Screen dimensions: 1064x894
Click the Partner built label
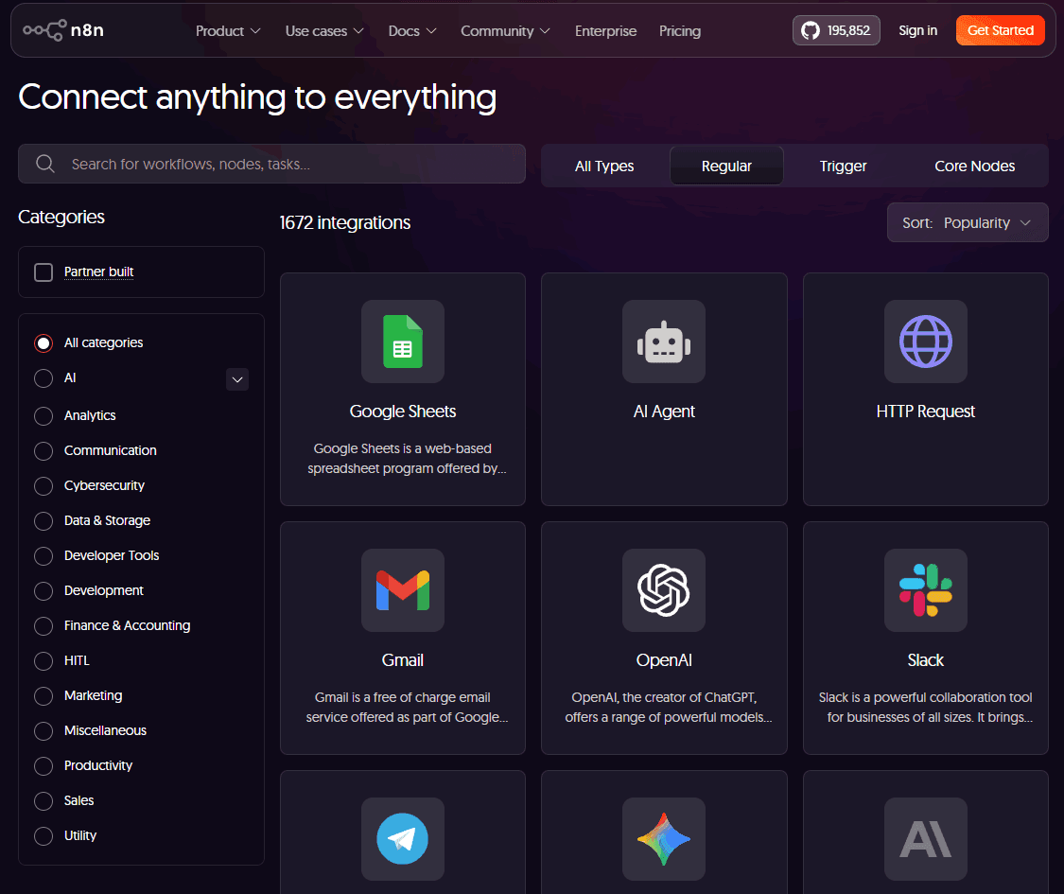pos(98,272)
